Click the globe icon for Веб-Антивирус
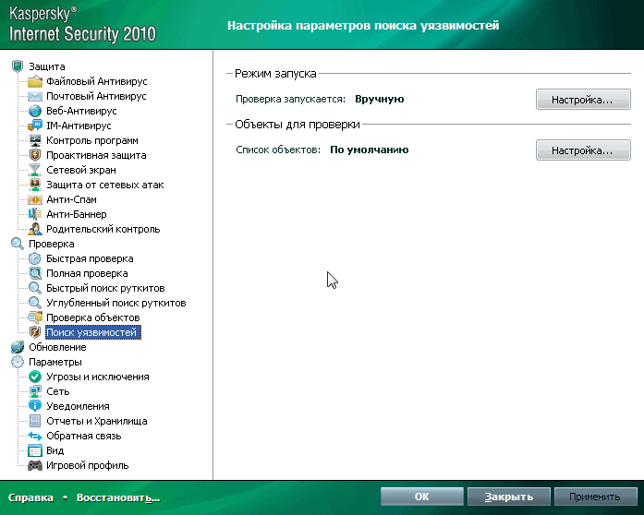Screen dimensions: 644x515 pos(35,111)
